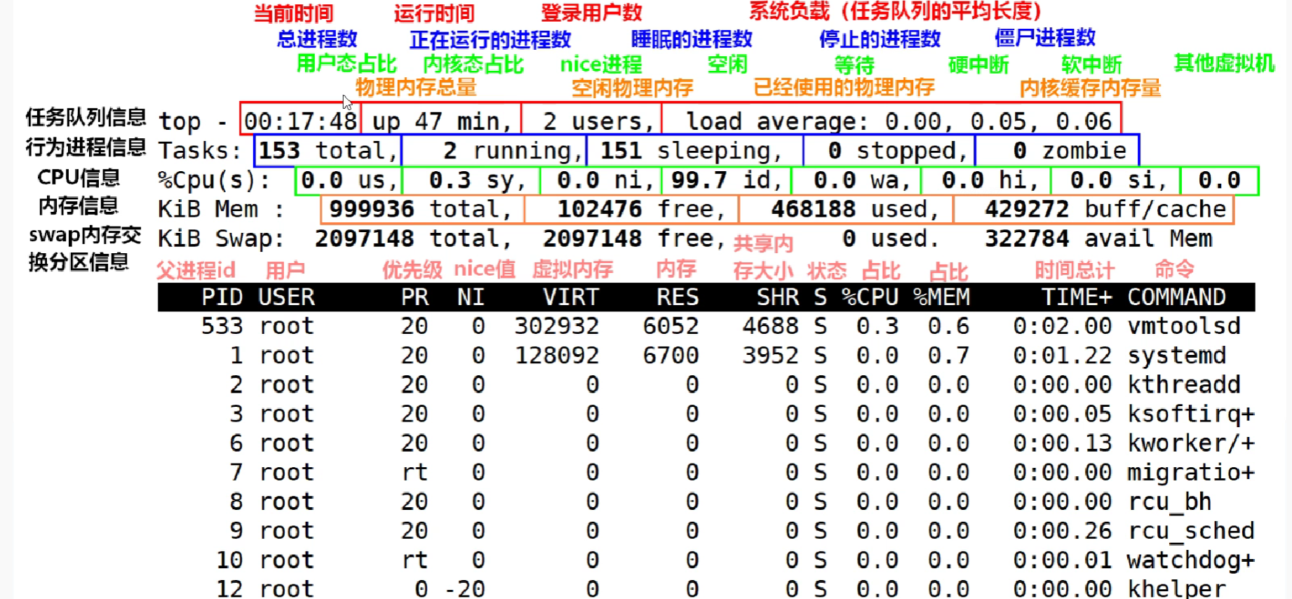Select the 内存信息 label
Image resolution: width=1292 pixels, height=599 pixels.
tap(79, 206)
